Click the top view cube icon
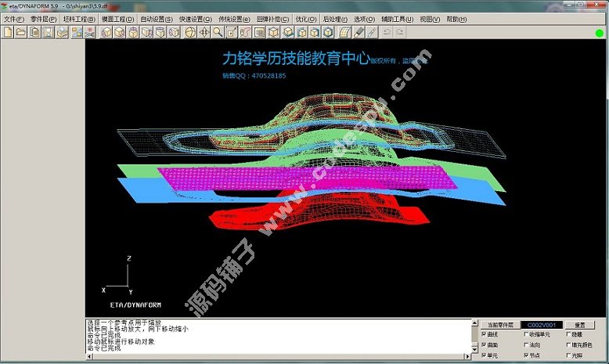This screenshot has height=364, width=609. pos(288,32)
